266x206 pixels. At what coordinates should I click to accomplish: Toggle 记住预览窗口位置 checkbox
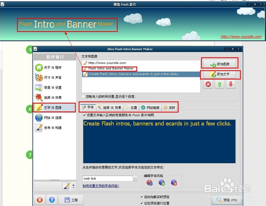[x=142, y=203]
